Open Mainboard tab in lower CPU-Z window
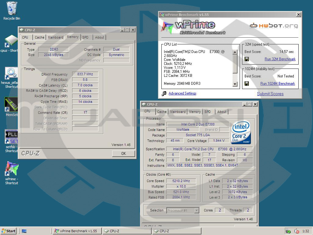The width and height of the screenshot is (313, 235). (178, 112)
